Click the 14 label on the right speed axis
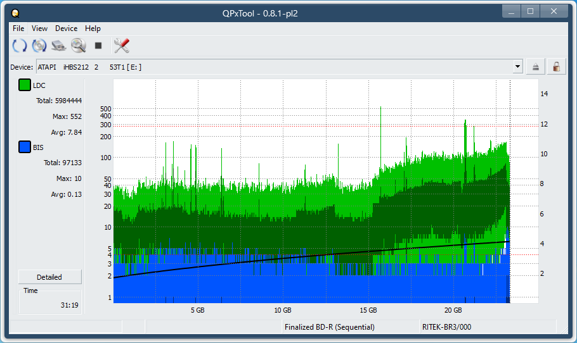This screenshot has width=577, height=343. tap(544, 94)
